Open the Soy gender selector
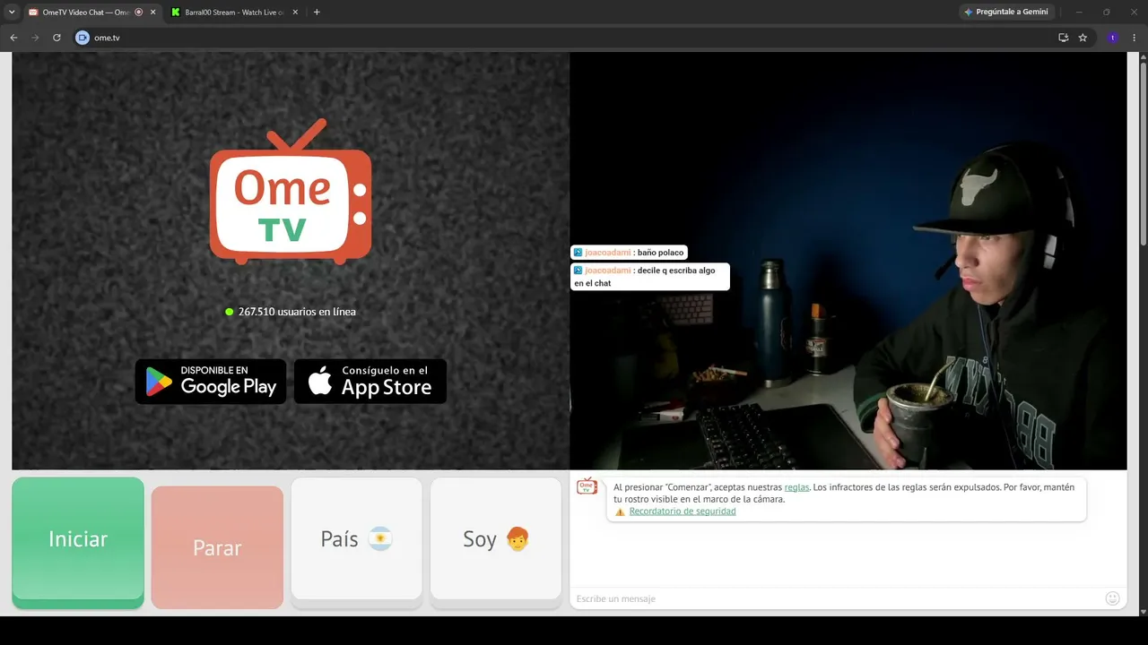The image size is (1148, 645). pyautogui.click(x=496, y=539)
